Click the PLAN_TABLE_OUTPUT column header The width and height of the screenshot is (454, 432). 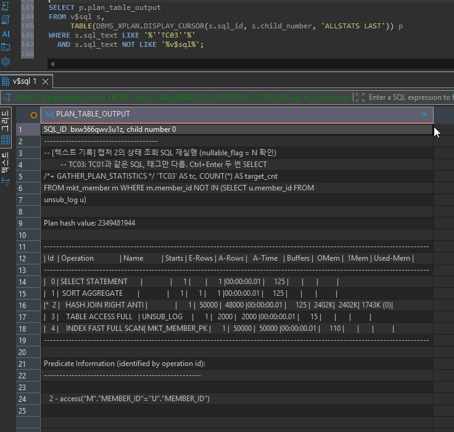(x=237, y=114)
